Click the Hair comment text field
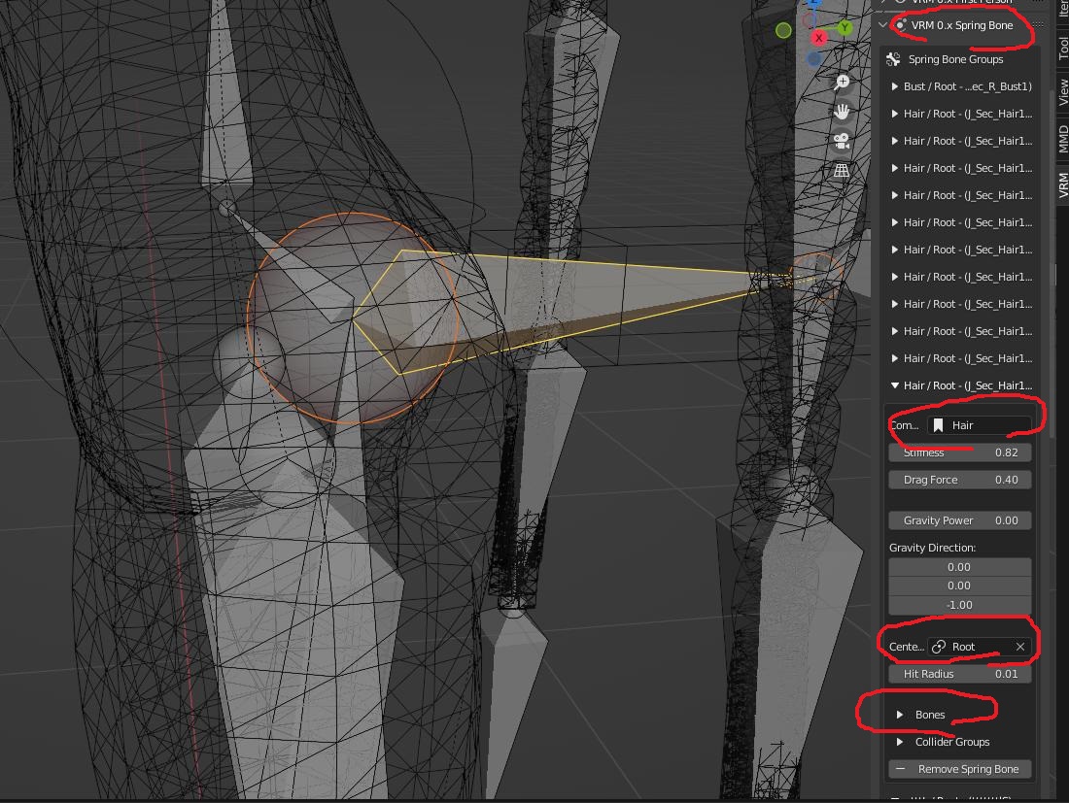The width and height of the screenshot is (1069, 803). pos(979,425)
